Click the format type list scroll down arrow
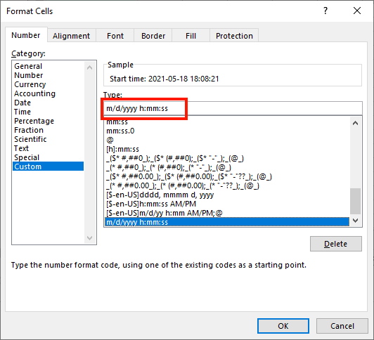 [x=356, y=221]
